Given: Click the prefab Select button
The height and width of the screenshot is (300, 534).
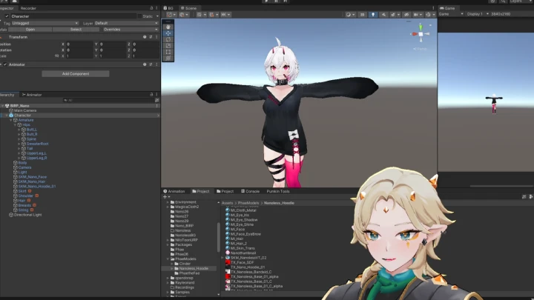Looking at the screenshot, I should (76, 29).
